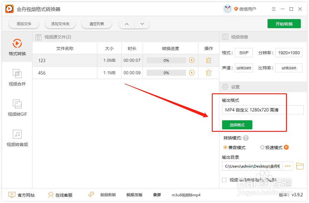Check the shutdown after conversion checkbox
Image resolution: width=309 pixels, height=203 pixels.
coord(224,180)
